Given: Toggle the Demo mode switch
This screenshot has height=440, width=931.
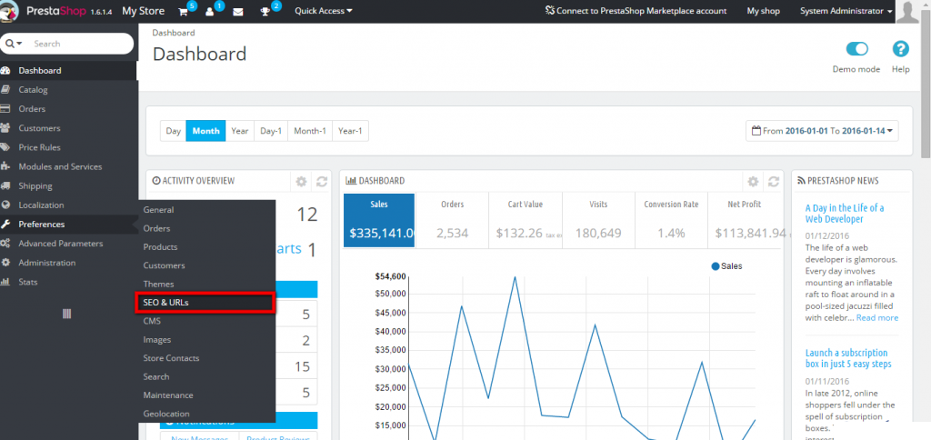Looking at the screenshot, I should [856, 49].
